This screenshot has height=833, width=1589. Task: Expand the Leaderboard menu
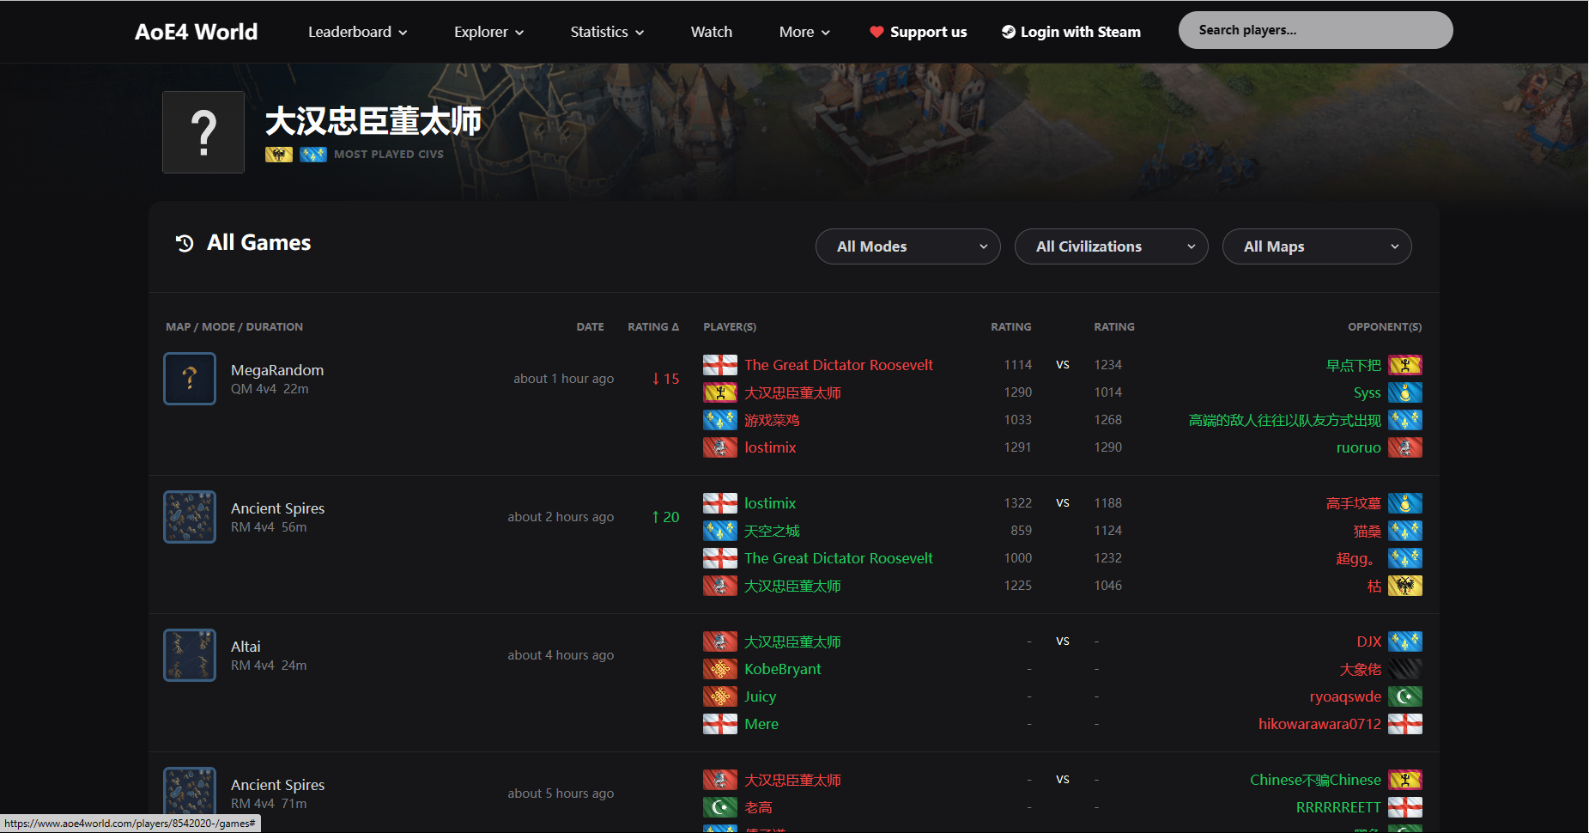pos(358,32)
